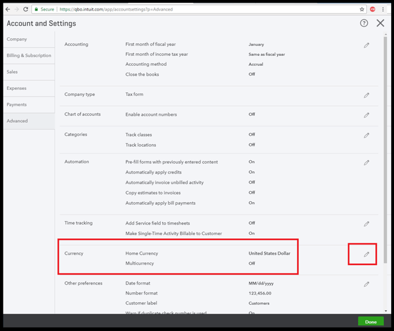This screenshot has width=394, height=331.
Task: Click the browser address bar URL
Action: tap(106, 9)
